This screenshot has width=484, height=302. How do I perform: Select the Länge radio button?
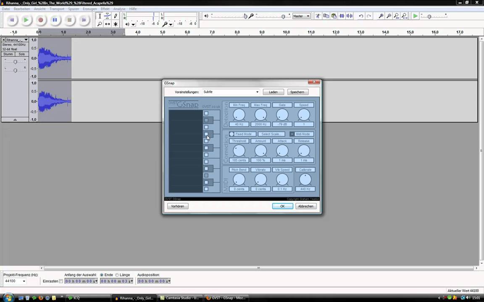pos(117,275)
